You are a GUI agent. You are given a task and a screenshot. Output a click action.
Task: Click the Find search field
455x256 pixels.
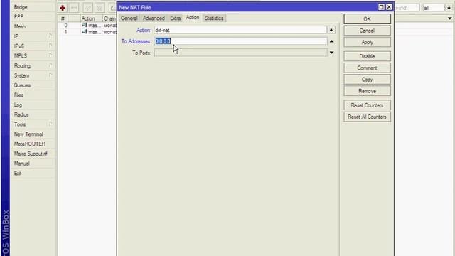(x=407, y=8)
